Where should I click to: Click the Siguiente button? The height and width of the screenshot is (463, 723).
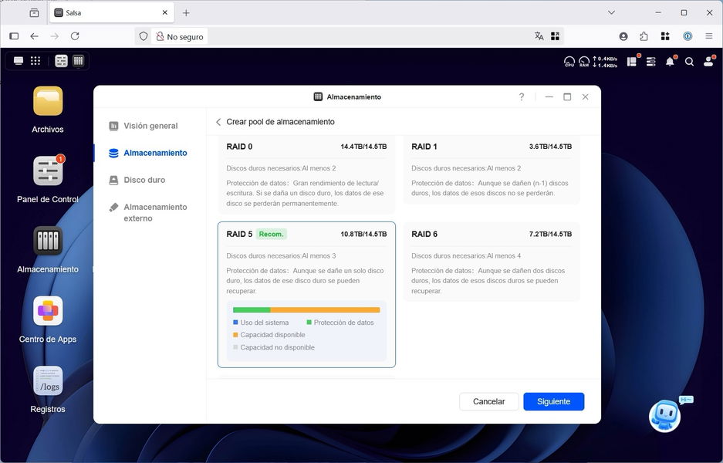(x=553, y=401)
